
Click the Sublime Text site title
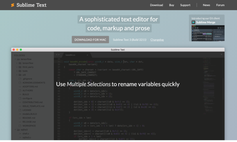31,5
